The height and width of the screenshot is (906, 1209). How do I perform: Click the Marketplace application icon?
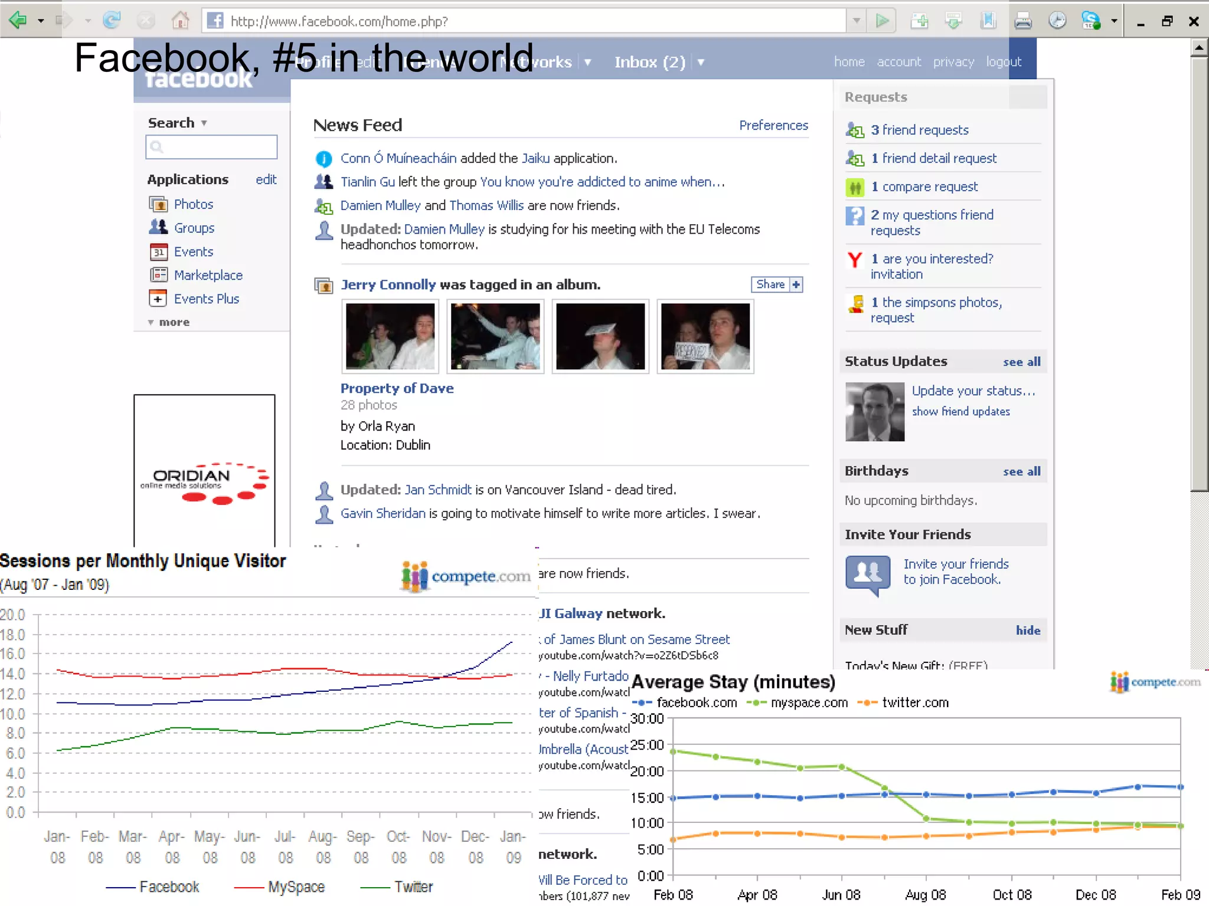point(158,275)
